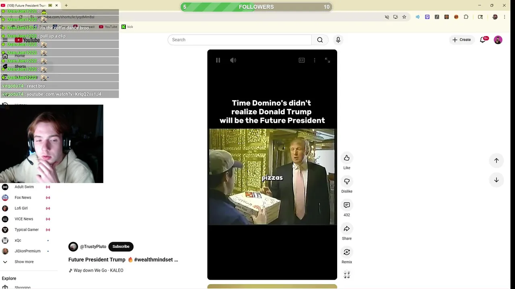Open YouTube account avatar menu
The height and width of the screenshot is (289, 515).
tap(498, 40)
